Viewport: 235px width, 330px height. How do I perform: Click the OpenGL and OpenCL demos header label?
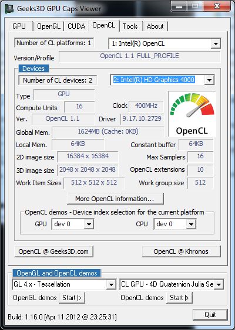pyautogui.click(x=57, y=273)
